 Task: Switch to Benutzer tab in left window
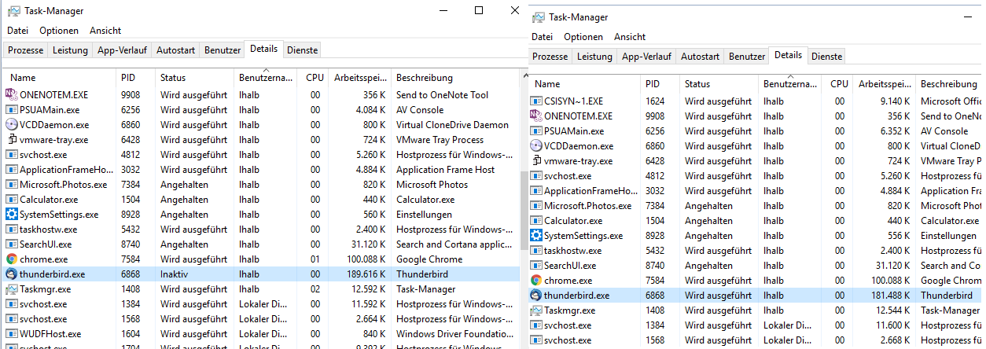(x=223, y=50)
